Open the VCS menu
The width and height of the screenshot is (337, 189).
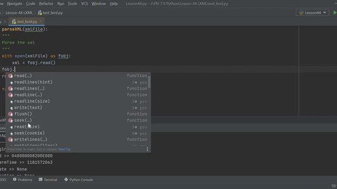point(84,4)
